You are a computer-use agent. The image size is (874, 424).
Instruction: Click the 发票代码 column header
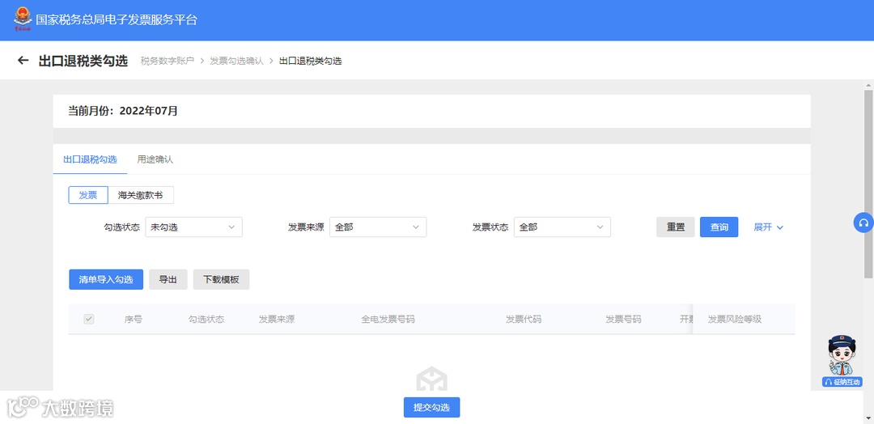pos(524,320)
